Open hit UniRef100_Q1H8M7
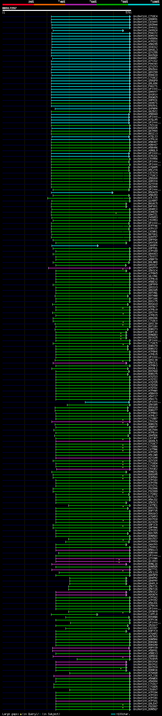The image size is (162, 716). tap(145, 201)
